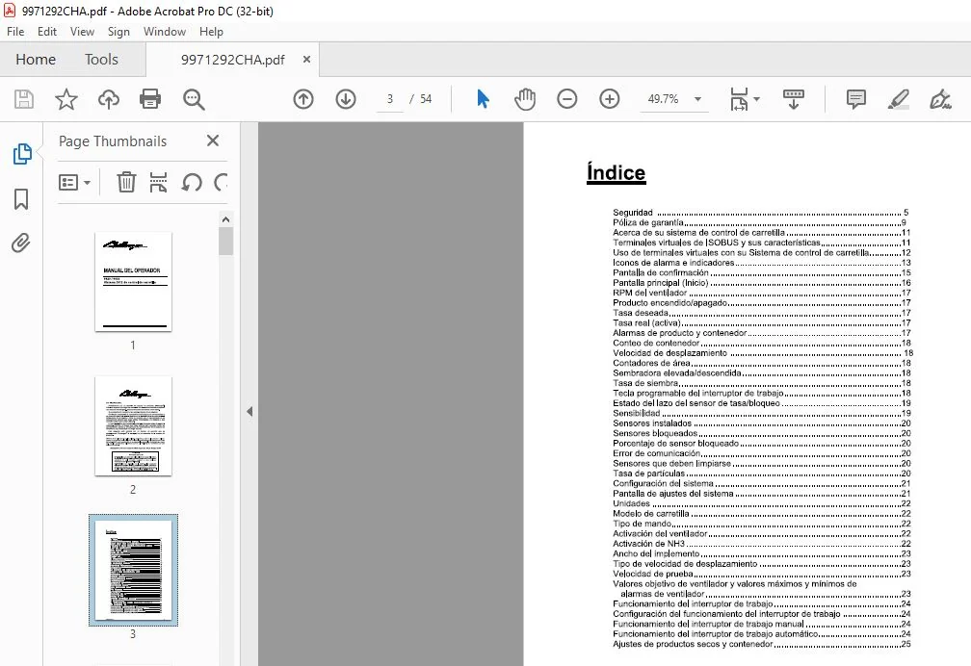The width and height of the screenshot is (971, 666).
Task: Toggle the Attachments paperclip panel
Action: [21, 243]
